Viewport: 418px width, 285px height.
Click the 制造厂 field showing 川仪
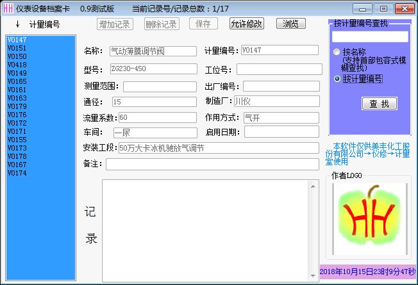click(277, 101)
